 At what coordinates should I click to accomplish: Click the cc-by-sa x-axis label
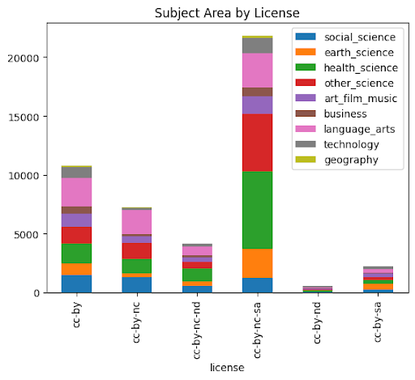(x=378, y=322)
